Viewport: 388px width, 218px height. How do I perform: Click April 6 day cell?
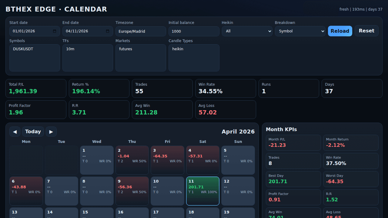coord(26,191)
